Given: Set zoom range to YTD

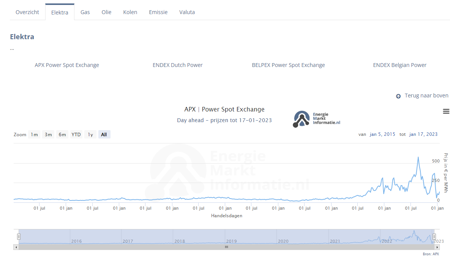Looking at the screenshot, I should (x=76, y=135).
